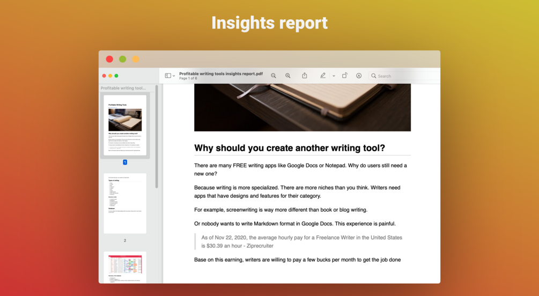539x296 pixels.
Task: Select page 2 thumbnail in sidebar
Action: click(125, 203)
